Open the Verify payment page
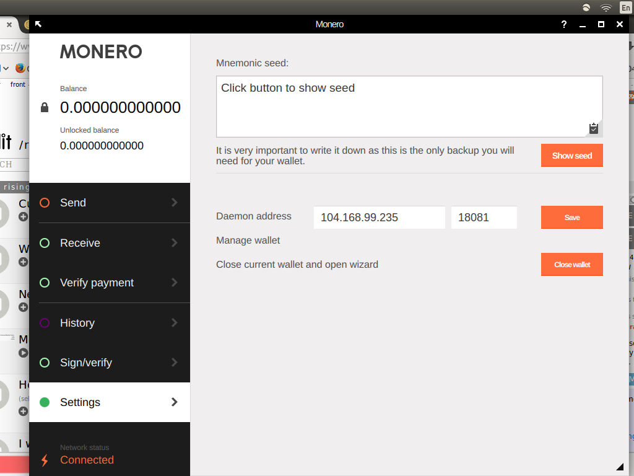The image size is (634, 476). tap(110, 283)
